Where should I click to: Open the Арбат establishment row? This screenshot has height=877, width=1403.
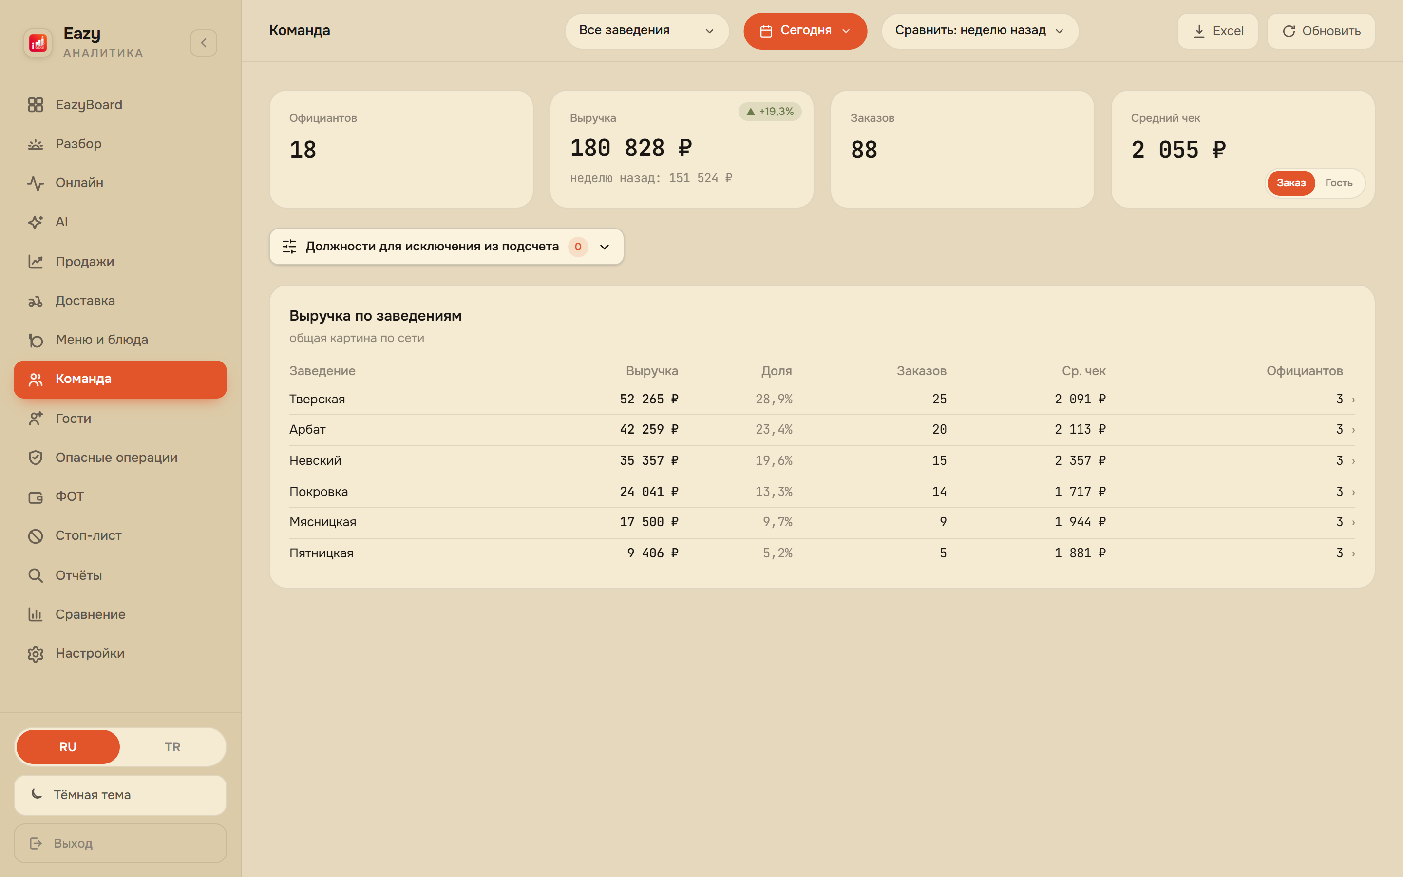coord(821,430)
